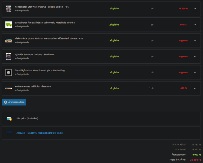Click the '+ Szolgáltatás' under Steelbook gift

tap(22, 58)
